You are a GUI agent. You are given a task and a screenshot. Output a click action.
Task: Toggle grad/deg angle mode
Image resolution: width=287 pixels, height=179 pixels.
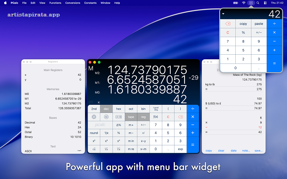tap(156, 109)
